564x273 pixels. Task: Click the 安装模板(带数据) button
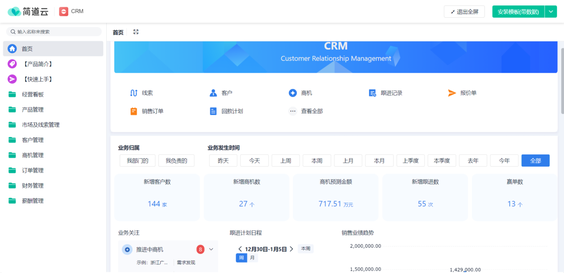(x=518, y=12)
